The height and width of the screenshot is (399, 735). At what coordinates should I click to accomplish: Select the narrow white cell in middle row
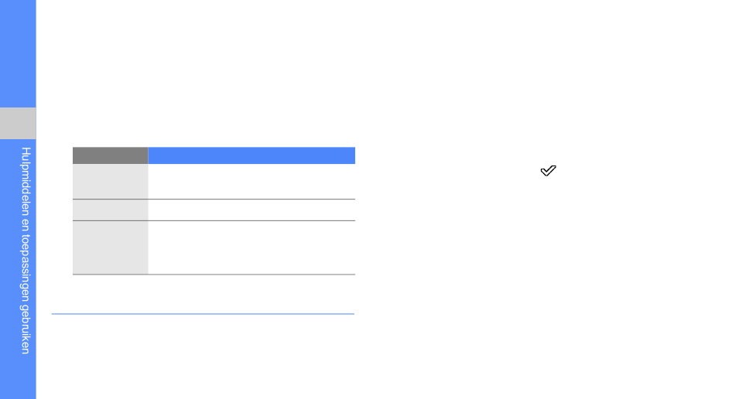251,210
